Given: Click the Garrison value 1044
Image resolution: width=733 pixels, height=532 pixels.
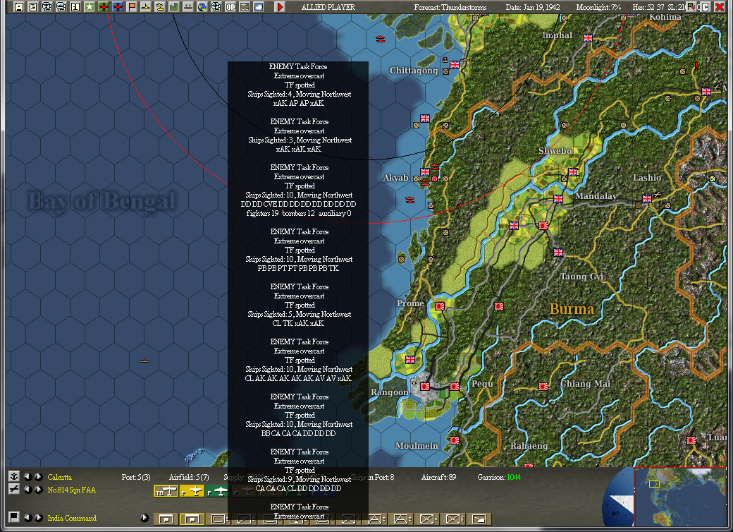Looking at the screenshot, I should (513, 477).
